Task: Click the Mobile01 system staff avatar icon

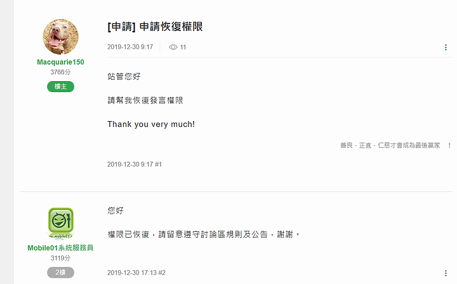Action: pos(61,223)
